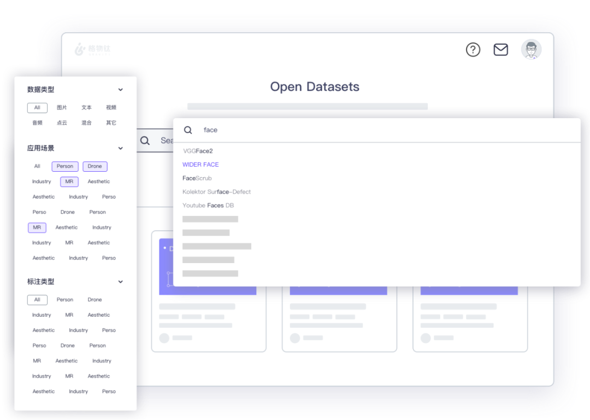The height and width of the screenshot is (420, 590).
Task: Enable the 视频 data type filter
Action: point(111,108)
